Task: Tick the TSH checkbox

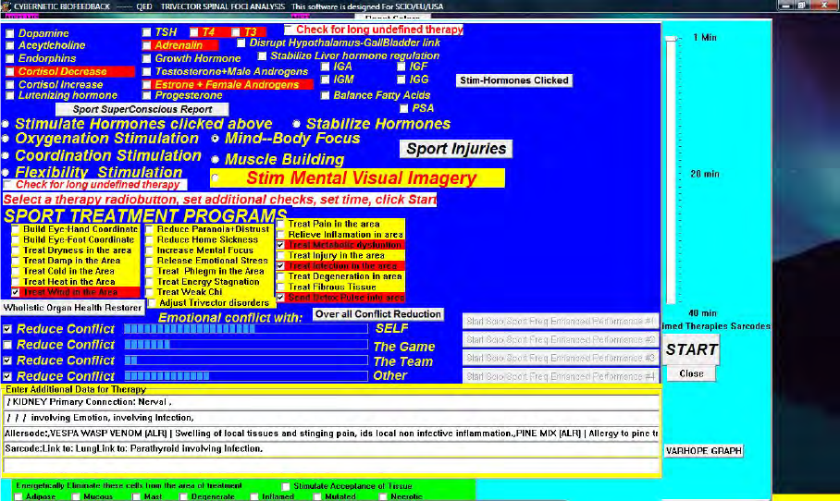Action: 146,32
